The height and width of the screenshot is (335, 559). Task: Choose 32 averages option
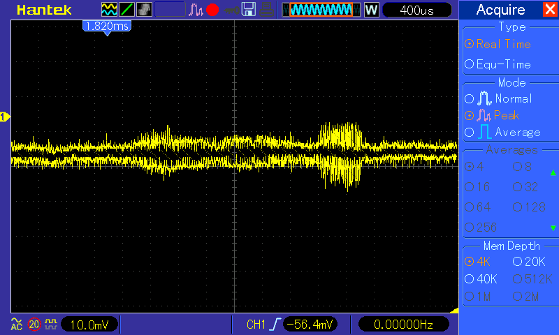(525, 186)
